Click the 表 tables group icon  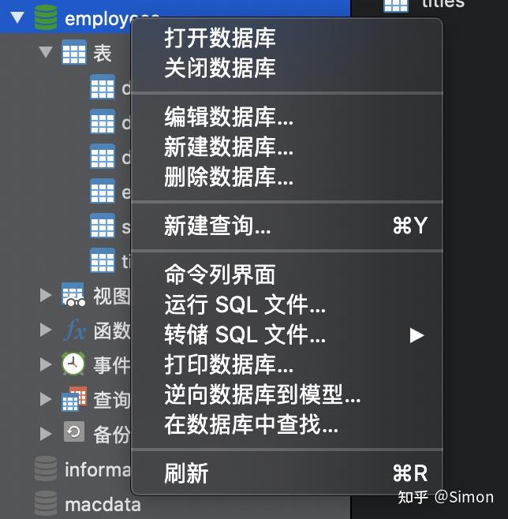point(74,53)
